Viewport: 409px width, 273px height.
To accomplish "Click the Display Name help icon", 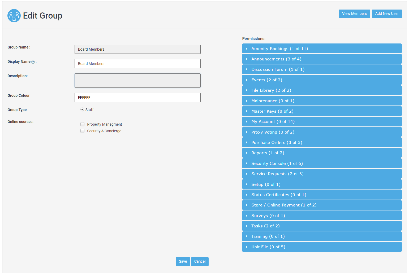I will point(33,62).
